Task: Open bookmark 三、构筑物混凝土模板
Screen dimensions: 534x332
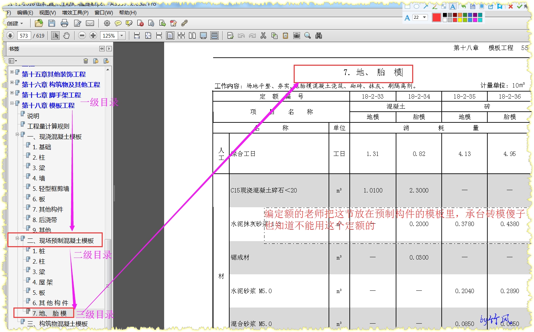Action: [57, 324]
